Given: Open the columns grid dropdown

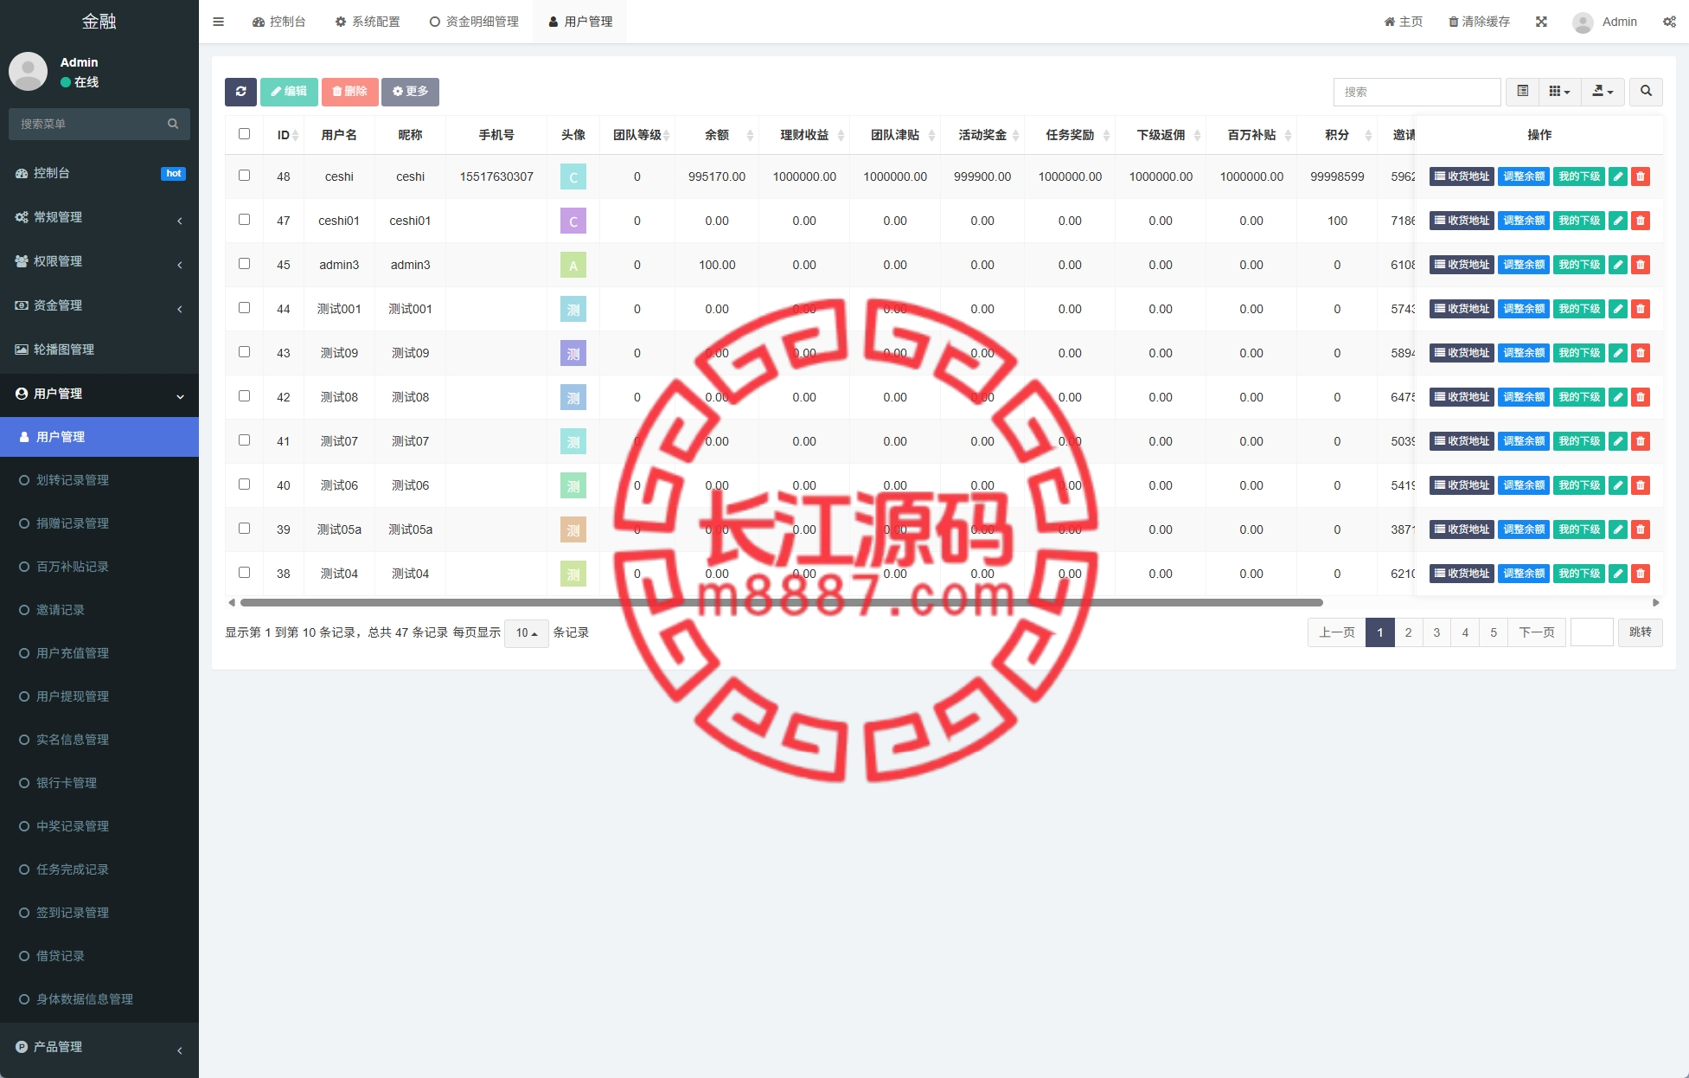Looking at the screenshot, I should 1559,92.
